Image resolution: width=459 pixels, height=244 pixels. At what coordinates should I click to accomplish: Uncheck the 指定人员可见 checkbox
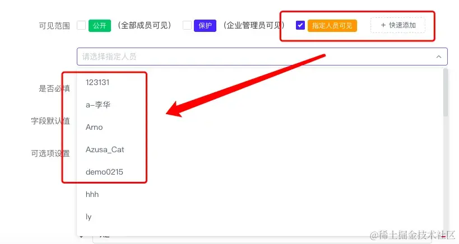[x=300, y=25]
